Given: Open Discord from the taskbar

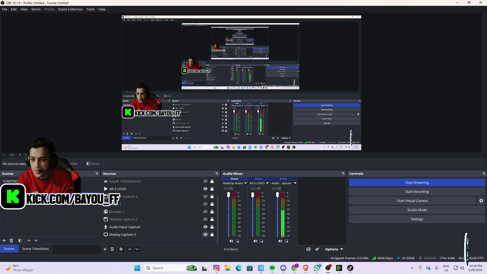Looking at the screenshot, I should pos(283,268).
